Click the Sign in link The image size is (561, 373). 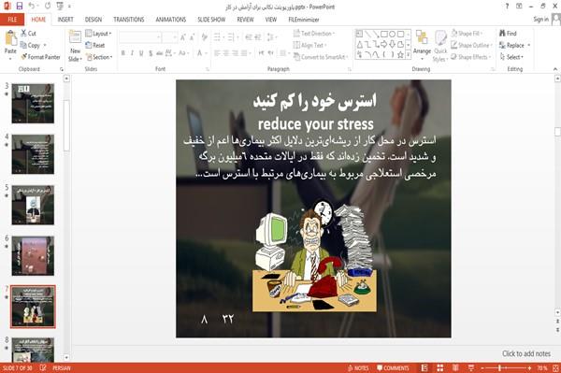coord(540,20)
